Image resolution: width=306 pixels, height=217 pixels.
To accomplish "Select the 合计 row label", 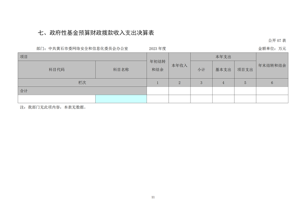I will 82,91.
